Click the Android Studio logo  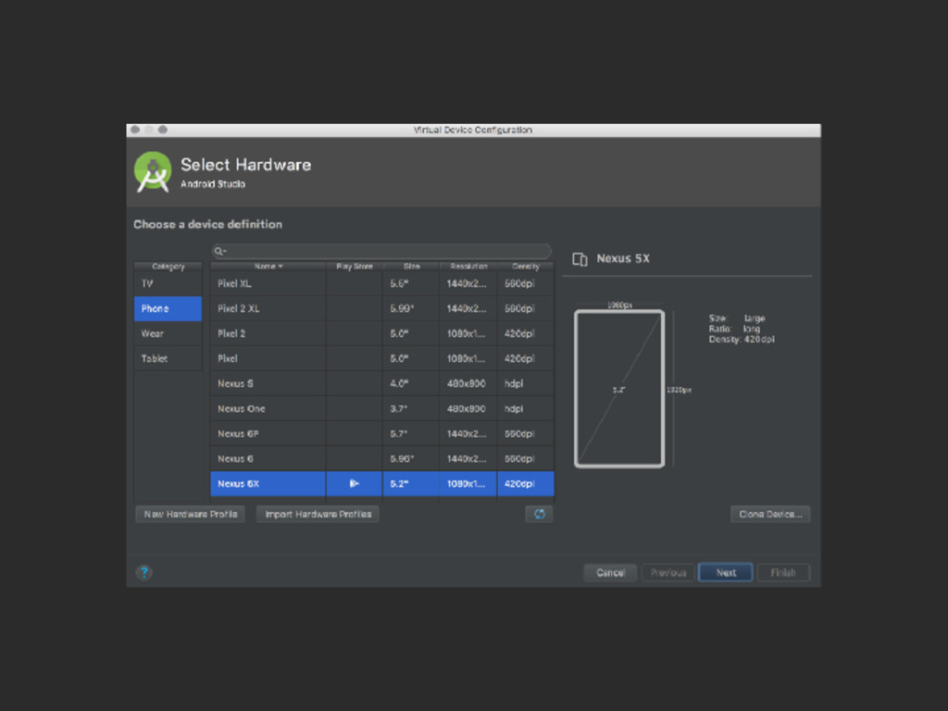153,171
